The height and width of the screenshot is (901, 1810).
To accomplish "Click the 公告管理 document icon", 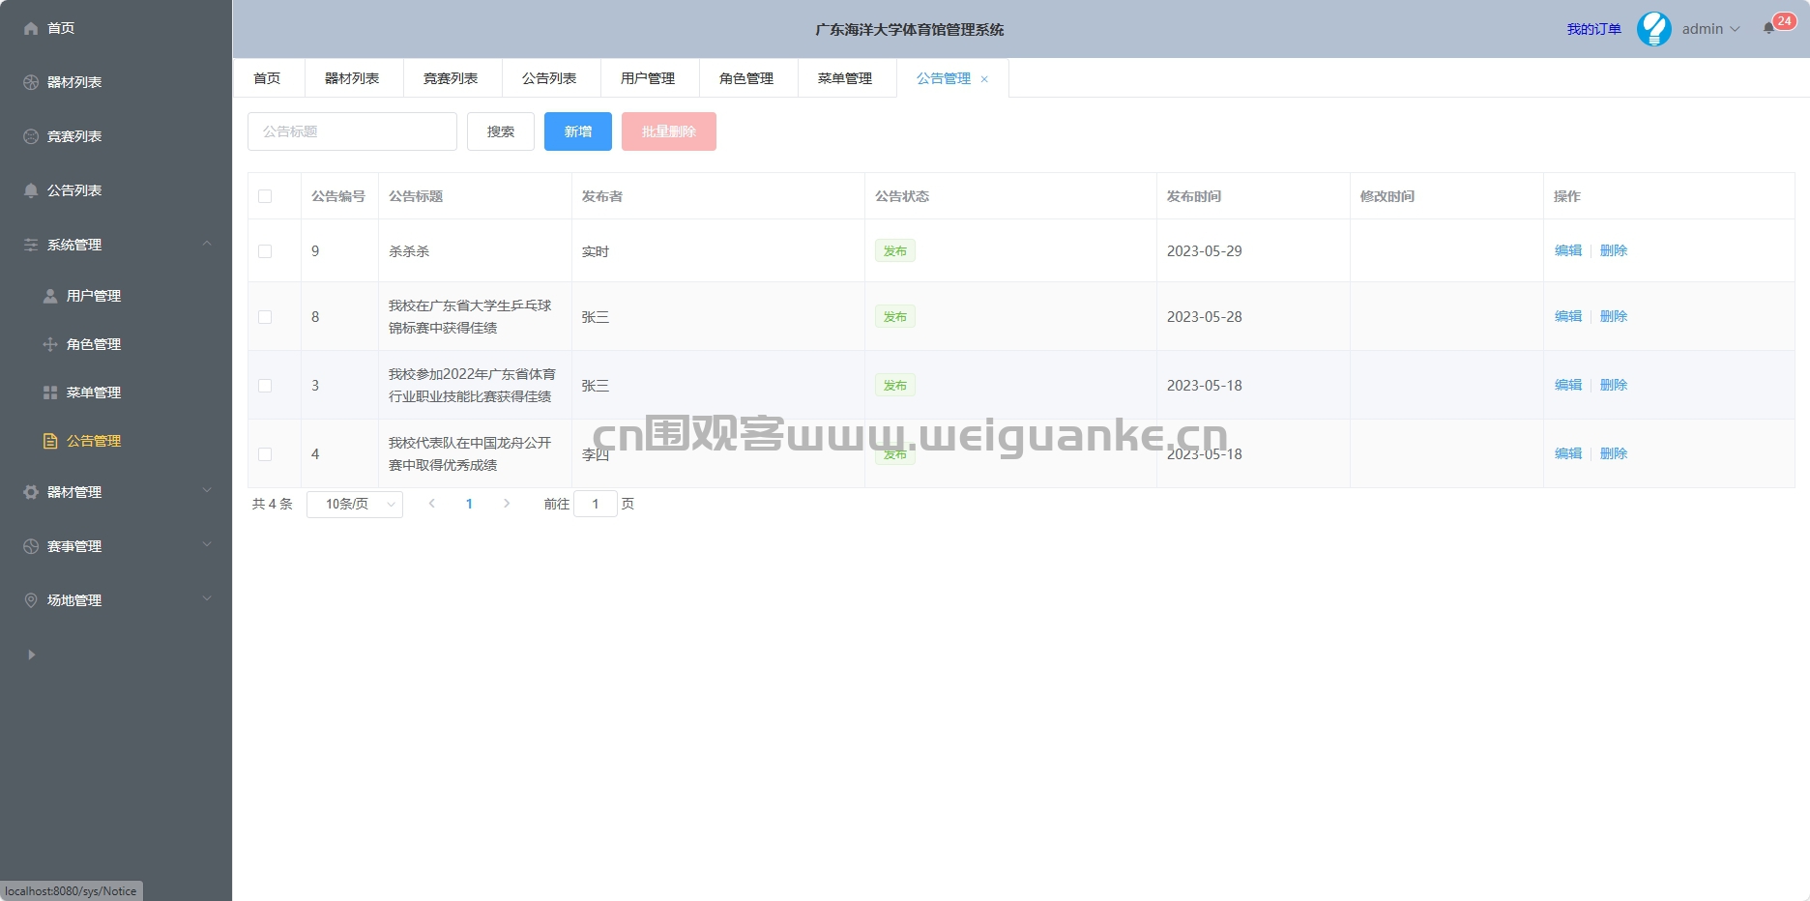I will pos(50,441).
